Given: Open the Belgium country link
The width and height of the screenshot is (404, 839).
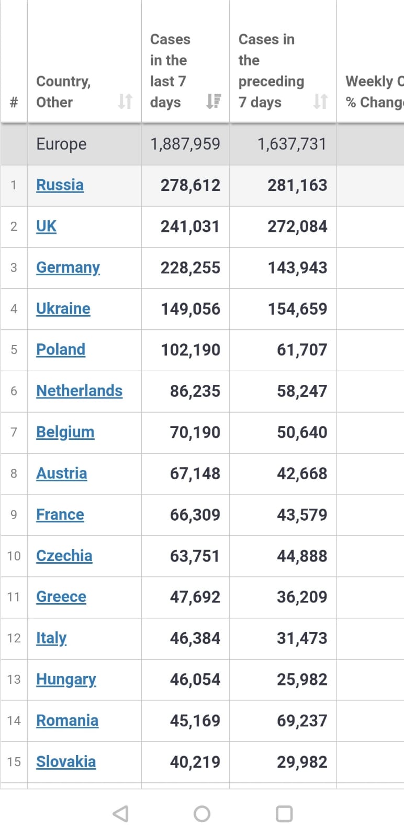Looking at the screenshot, I should coord(65,432).
